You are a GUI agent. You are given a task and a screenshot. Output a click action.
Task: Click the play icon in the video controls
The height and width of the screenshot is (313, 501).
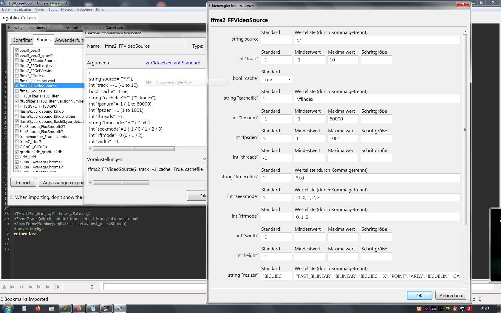tap(47, 287)
